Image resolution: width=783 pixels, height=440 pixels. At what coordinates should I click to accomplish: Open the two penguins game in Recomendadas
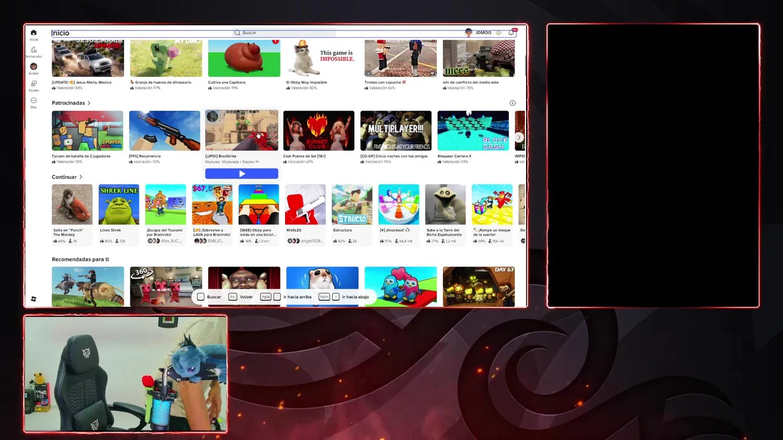401,286
